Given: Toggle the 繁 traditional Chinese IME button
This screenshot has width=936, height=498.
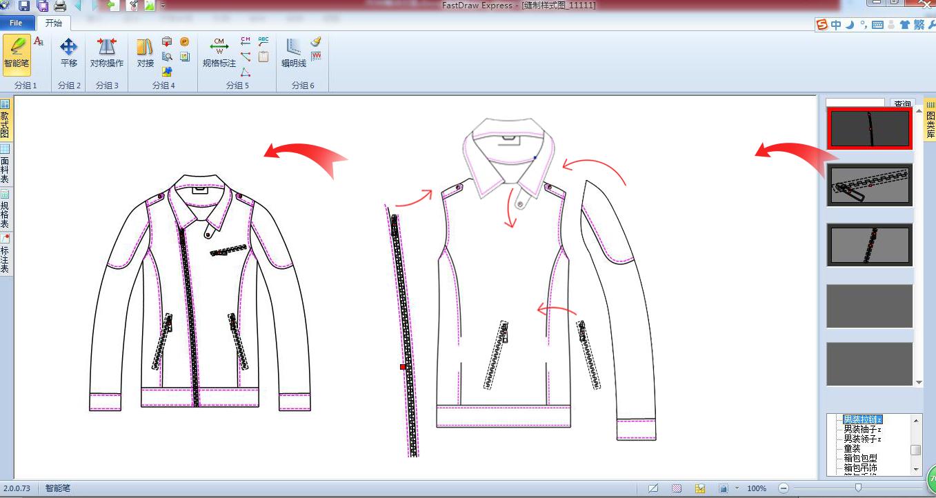Looking at the screenshot, I should point(919,25).
